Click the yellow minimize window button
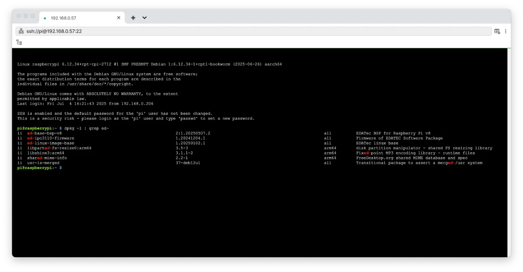Screen dimensions: 523x272 pos(26,16)
